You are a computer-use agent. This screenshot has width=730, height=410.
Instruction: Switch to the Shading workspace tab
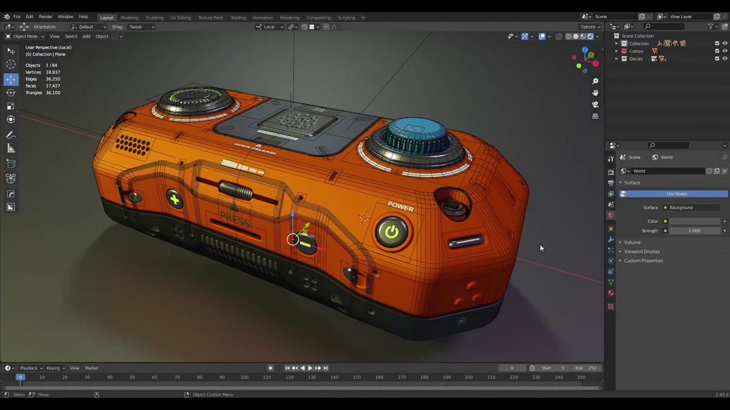coord(238,18)
